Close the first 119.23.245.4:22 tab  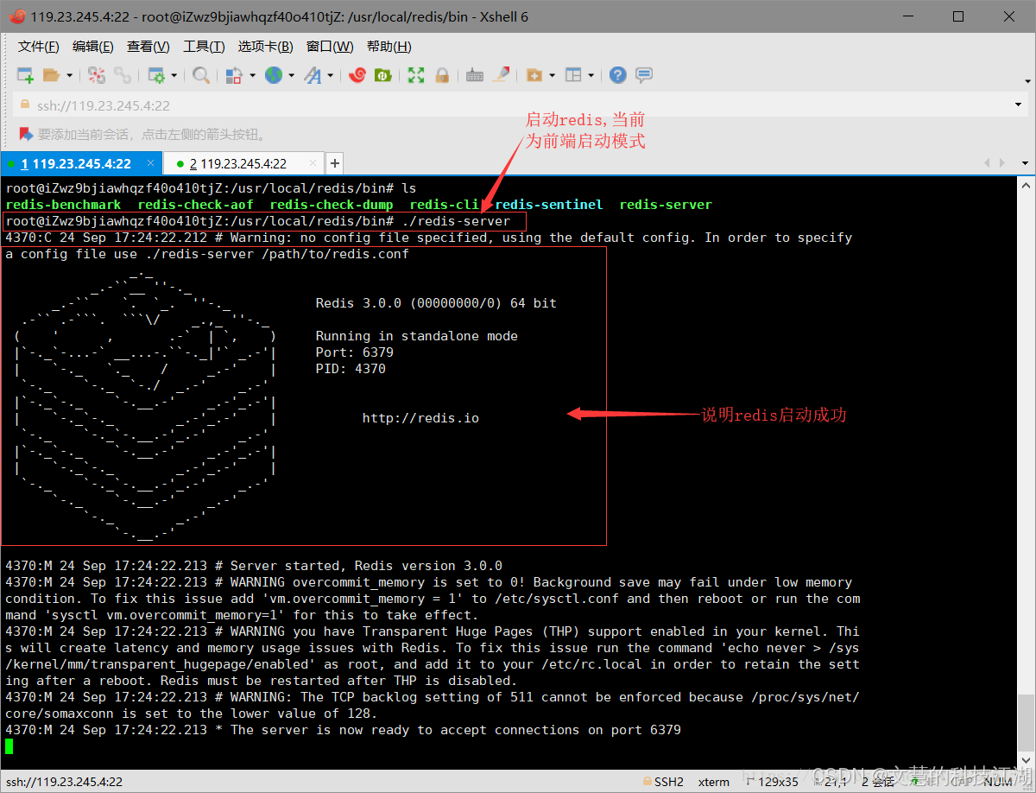pos(151,163)
